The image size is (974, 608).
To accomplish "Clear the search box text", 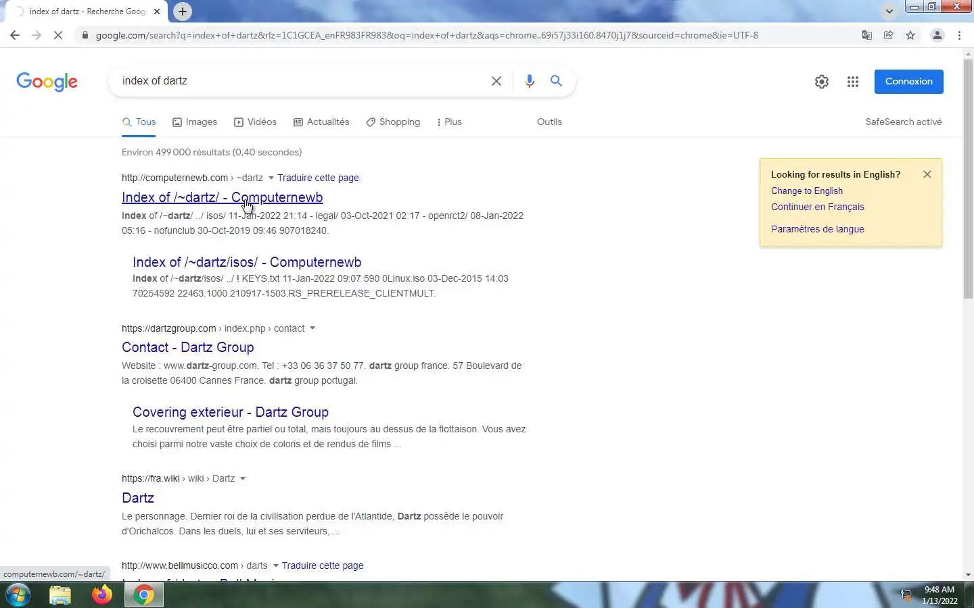I will tap(496, 81).
